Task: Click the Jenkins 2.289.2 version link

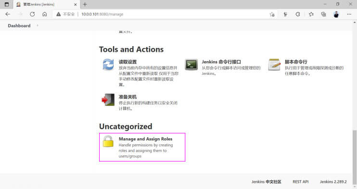Action: (333, 182)
